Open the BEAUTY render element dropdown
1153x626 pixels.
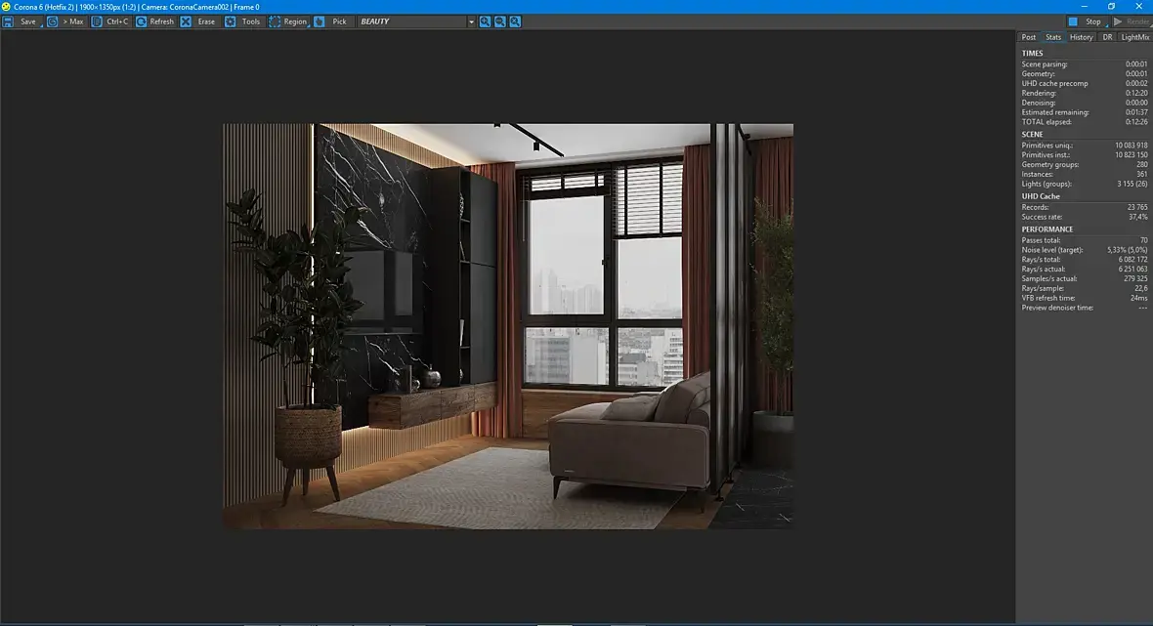(x=416, y=22)
